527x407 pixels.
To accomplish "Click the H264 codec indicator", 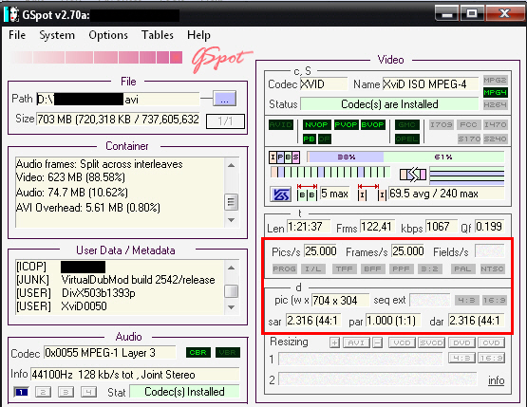I will (x=495, y=104).
